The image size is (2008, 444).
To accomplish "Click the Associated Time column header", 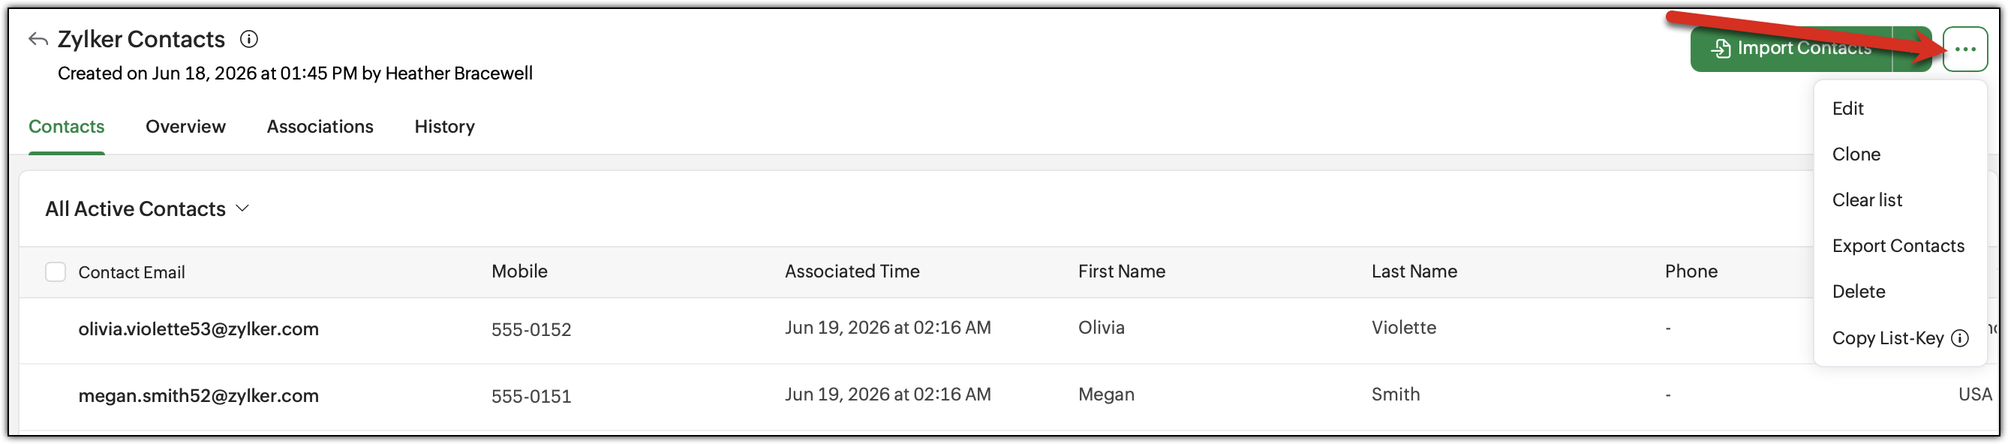I will [852, 271].
